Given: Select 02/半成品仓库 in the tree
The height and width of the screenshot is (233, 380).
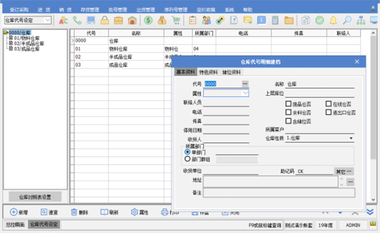Looking at the screenshot, I should [27, 44].
